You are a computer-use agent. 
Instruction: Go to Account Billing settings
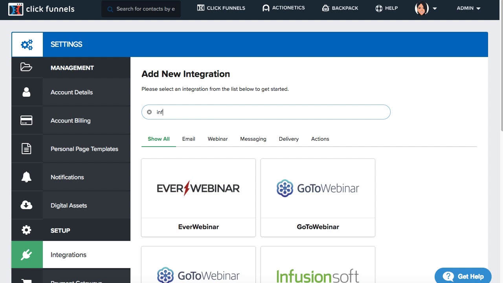coord(71,121)
